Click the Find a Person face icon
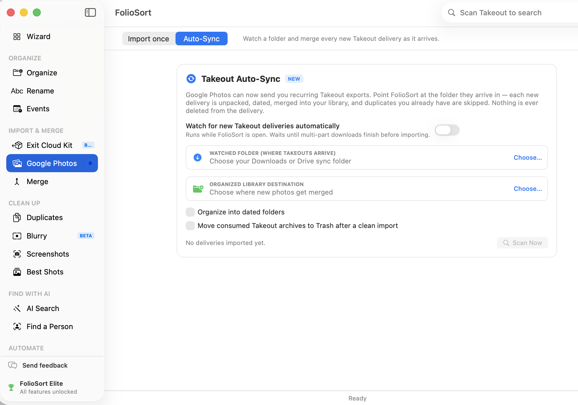Viewport: 578px width, 405px height. tap(17, 327)
